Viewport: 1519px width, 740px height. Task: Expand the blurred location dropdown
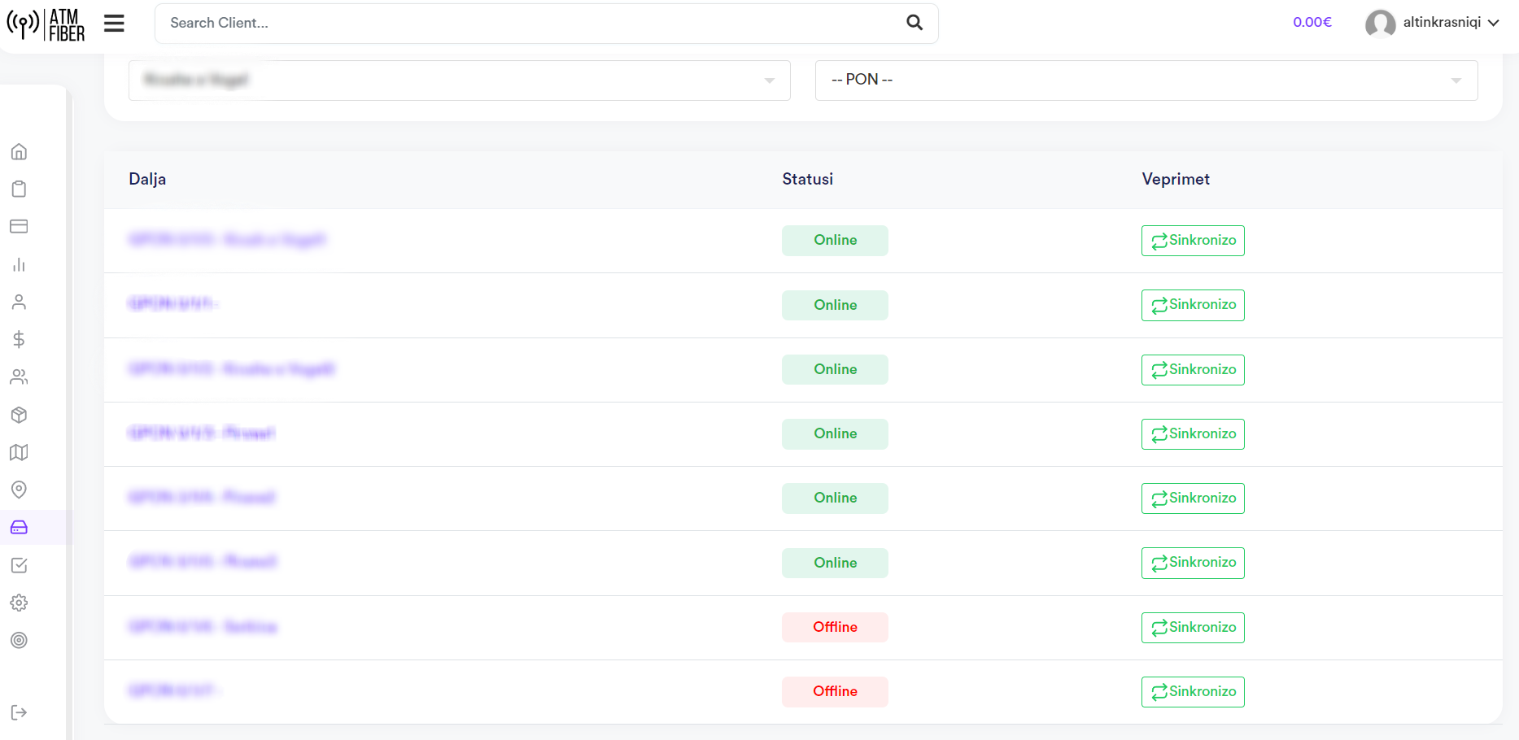(x=460, y=80)
